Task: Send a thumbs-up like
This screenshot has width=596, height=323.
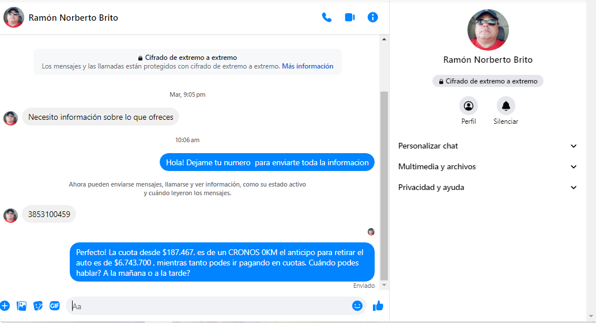Action: [378, 306]
